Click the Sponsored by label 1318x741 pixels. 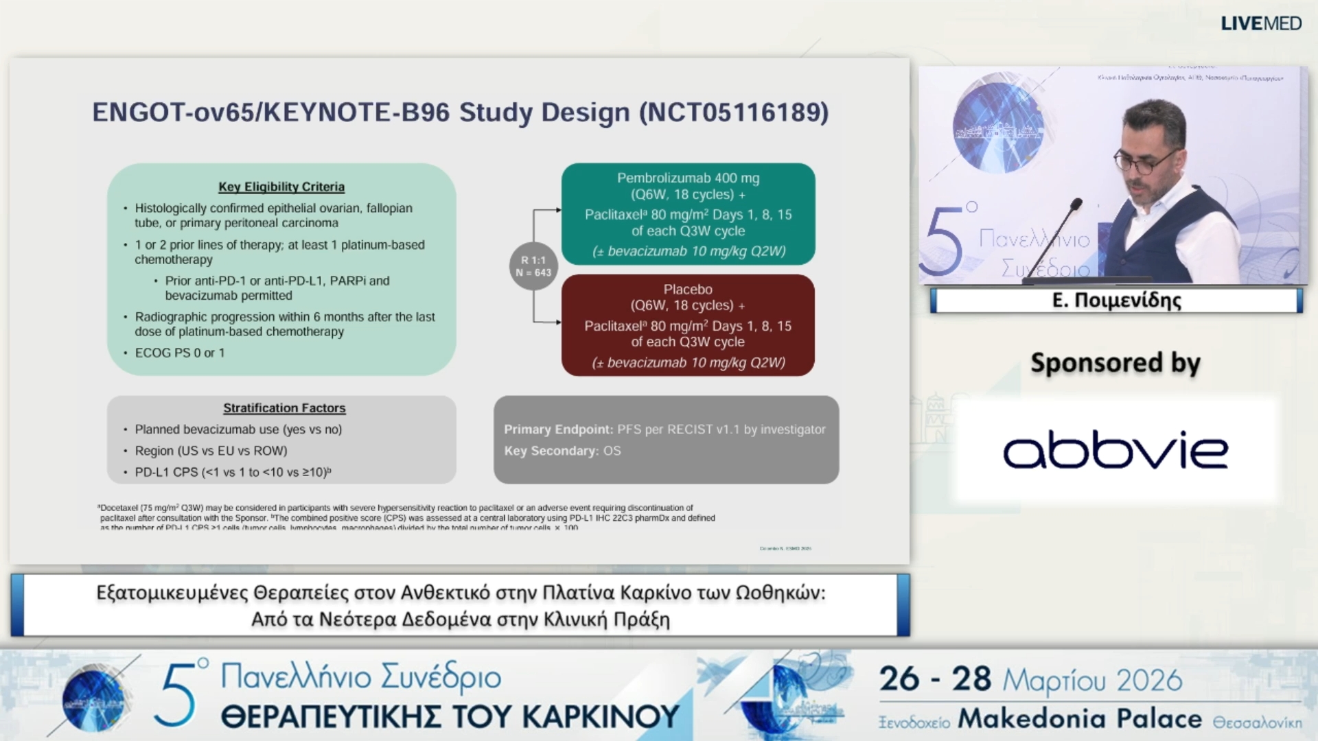pos(1115,363)
